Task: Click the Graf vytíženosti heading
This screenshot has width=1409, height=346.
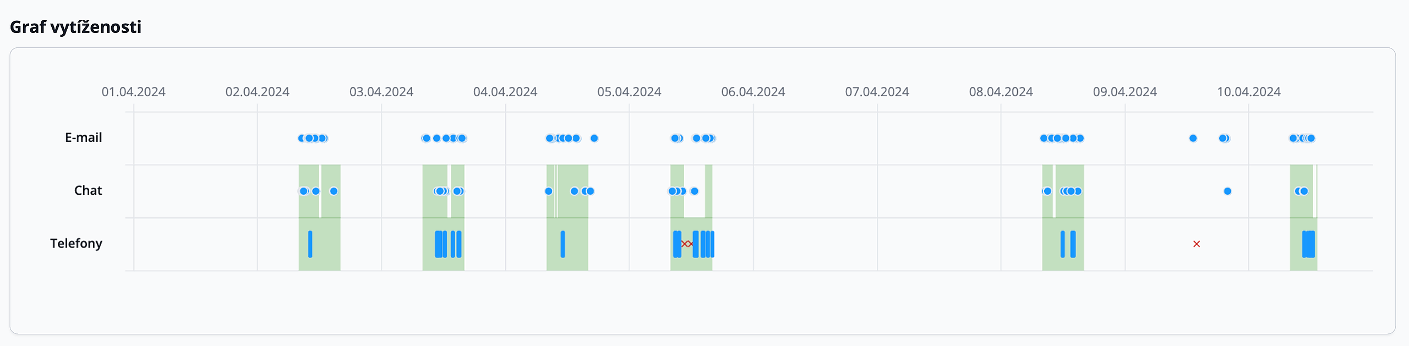Action: [75, 27]
